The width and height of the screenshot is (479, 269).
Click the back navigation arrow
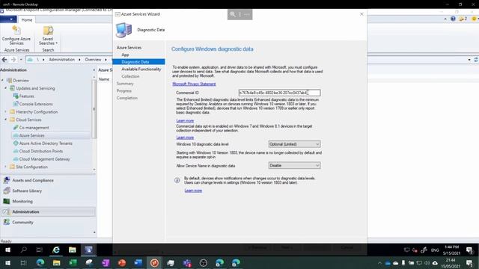coord(4,60)
